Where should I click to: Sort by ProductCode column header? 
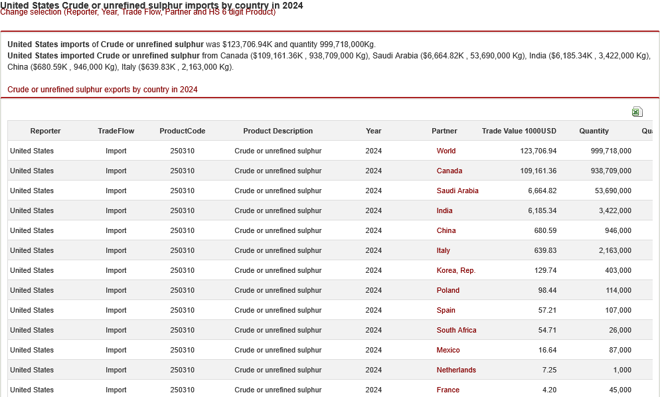[x=182, y=131]
